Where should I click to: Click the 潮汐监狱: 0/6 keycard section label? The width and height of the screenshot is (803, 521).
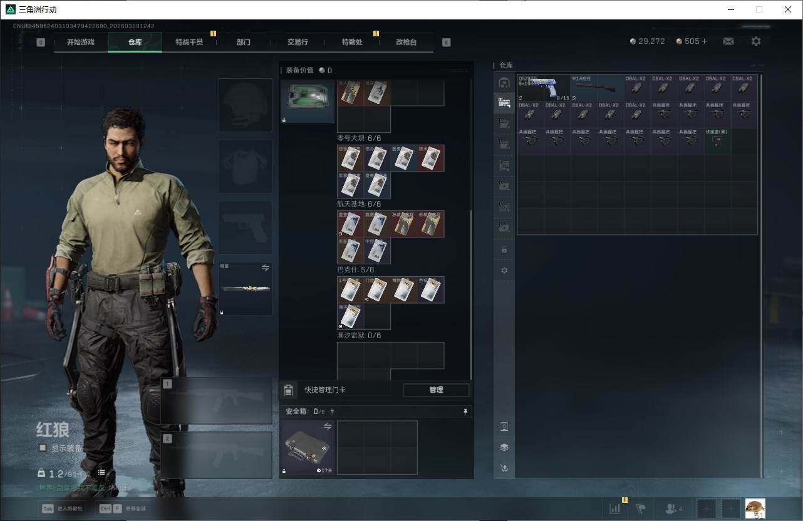(359, 335)
